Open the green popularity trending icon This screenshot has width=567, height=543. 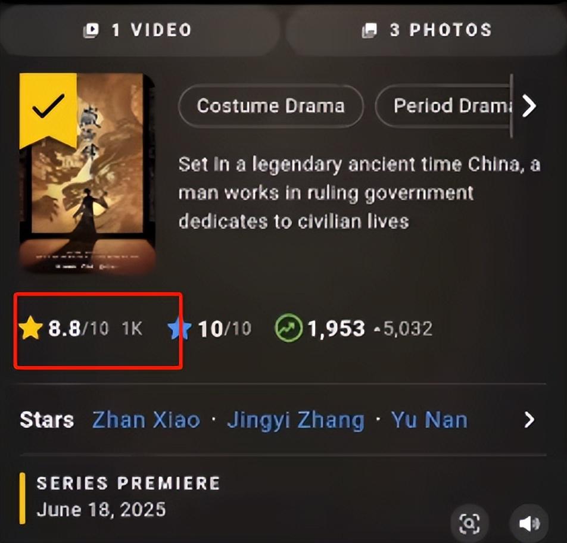coord(288,328)
